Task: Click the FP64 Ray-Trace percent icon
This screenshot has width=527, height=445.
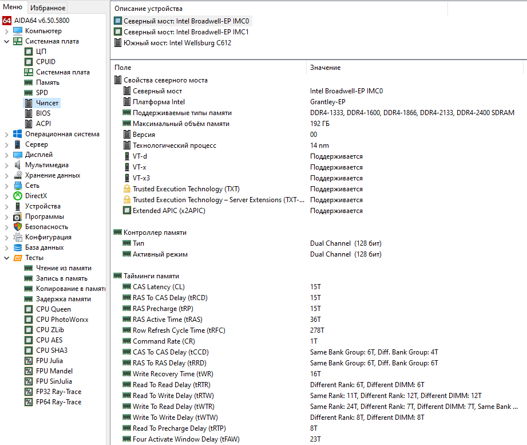Action: tap(29, 402)
